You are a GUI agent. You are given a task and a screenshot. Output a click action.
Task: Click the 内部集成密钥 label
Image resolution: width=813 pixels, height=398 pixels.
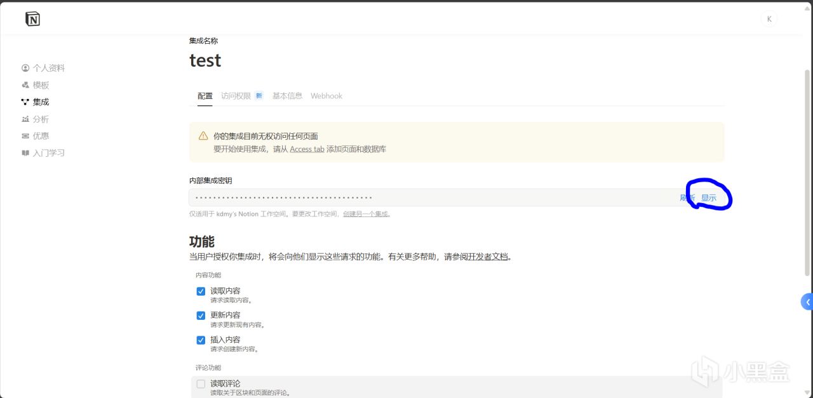[x=210, y=180]
